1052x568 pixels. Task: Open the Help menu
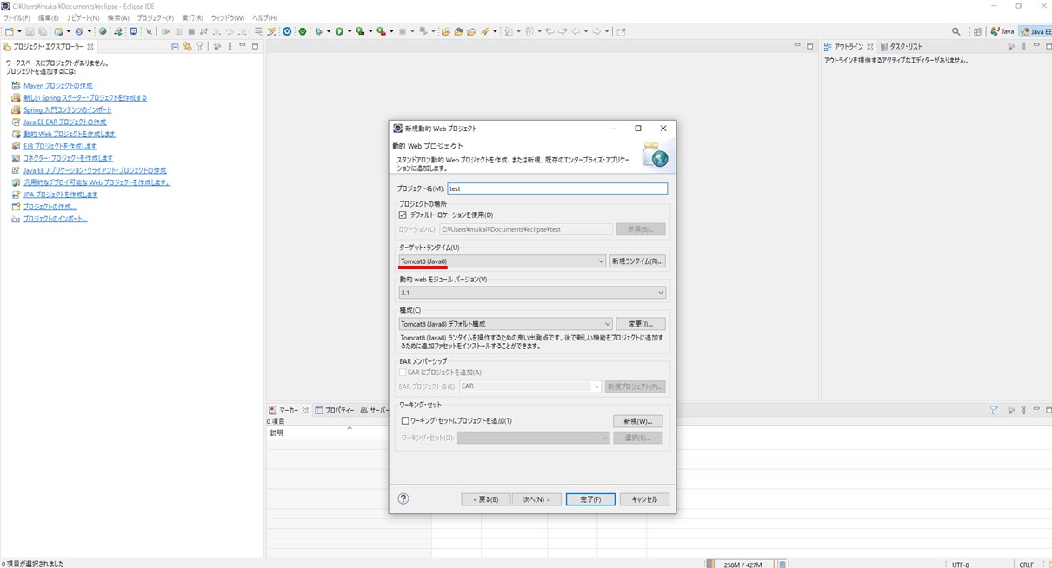click(x=264, y=17)
